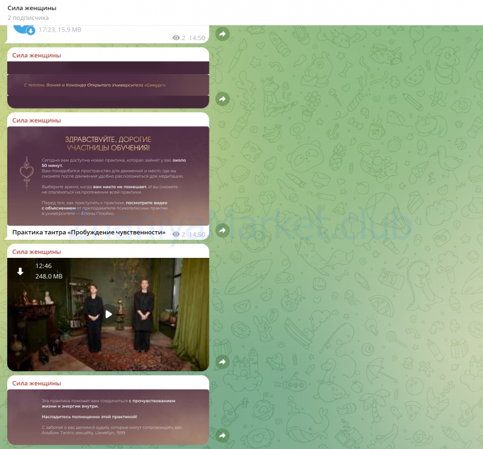
Task: Forward the bottom «Эта практика поможет» post
Action: coord(222,435)
